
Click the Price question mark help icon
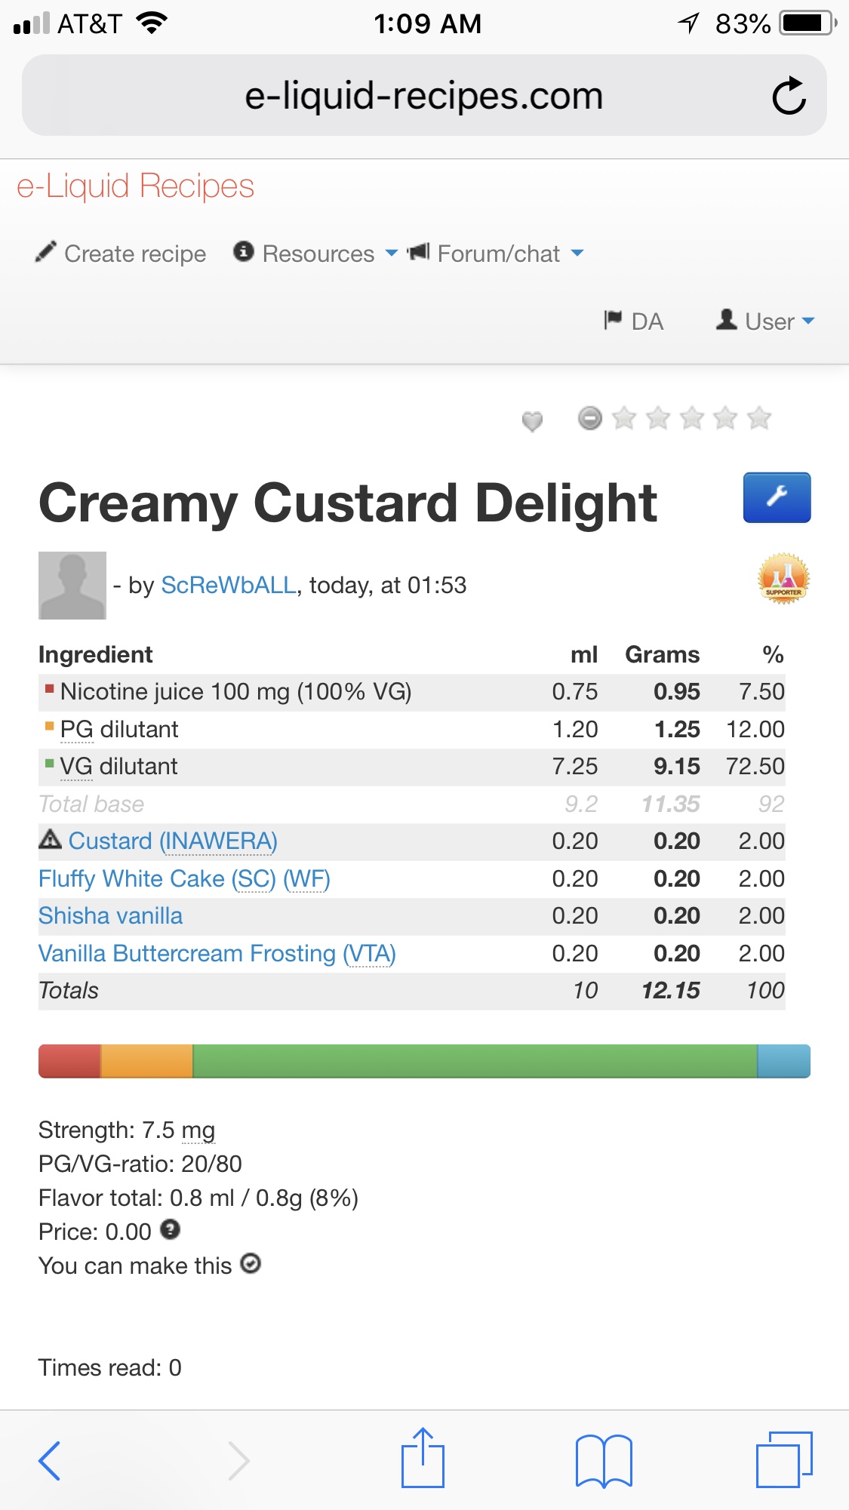click(x=171, y=1230)
